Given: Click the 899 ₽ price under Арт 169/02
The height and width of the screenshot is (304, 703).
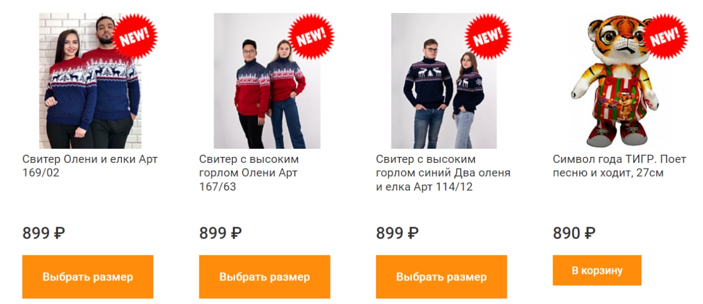Looking at the screenshot, I should 44,233.
